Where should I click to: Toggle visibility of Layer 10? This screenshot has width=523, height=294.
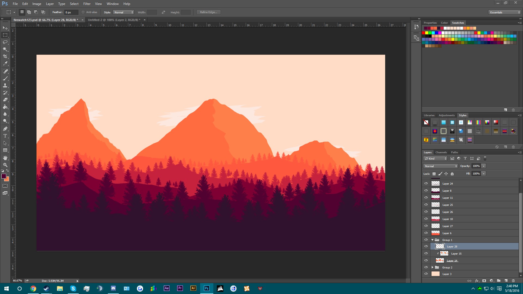click(x=426, y=219)
